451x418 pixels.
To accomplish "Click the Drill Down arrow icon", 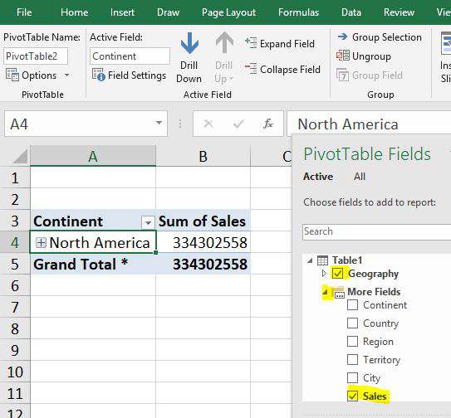I will (189, 43).
